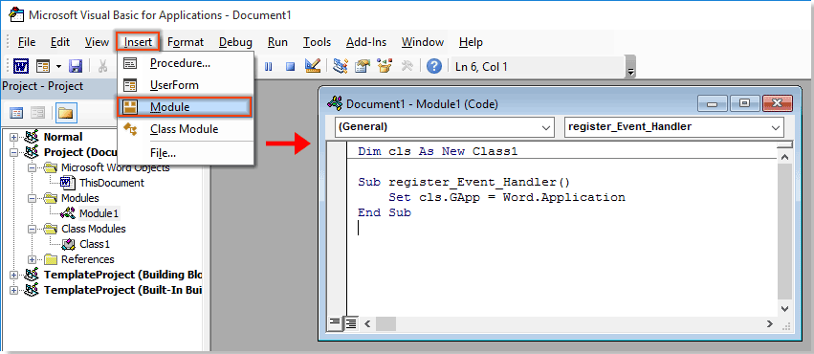
Task: Expand the References folder node
Action: 33,259
